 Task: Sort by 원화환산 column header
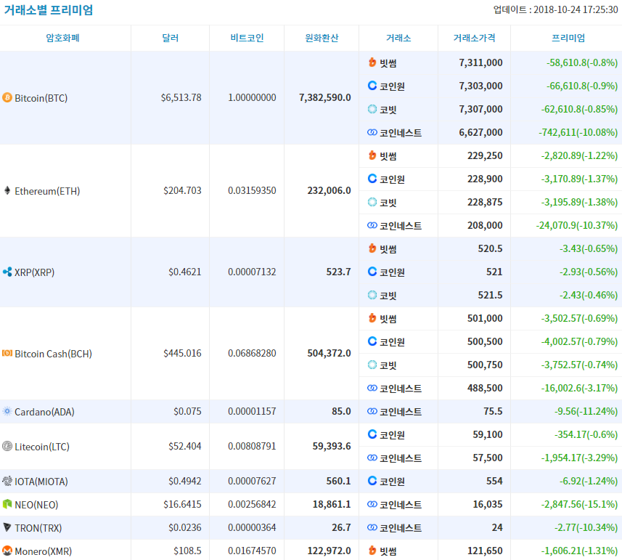[x=322, y=38]
